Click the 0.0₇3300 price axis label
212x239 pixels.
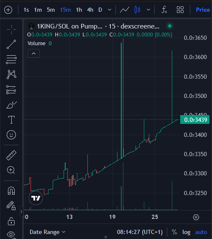click(x=195, y=173)
